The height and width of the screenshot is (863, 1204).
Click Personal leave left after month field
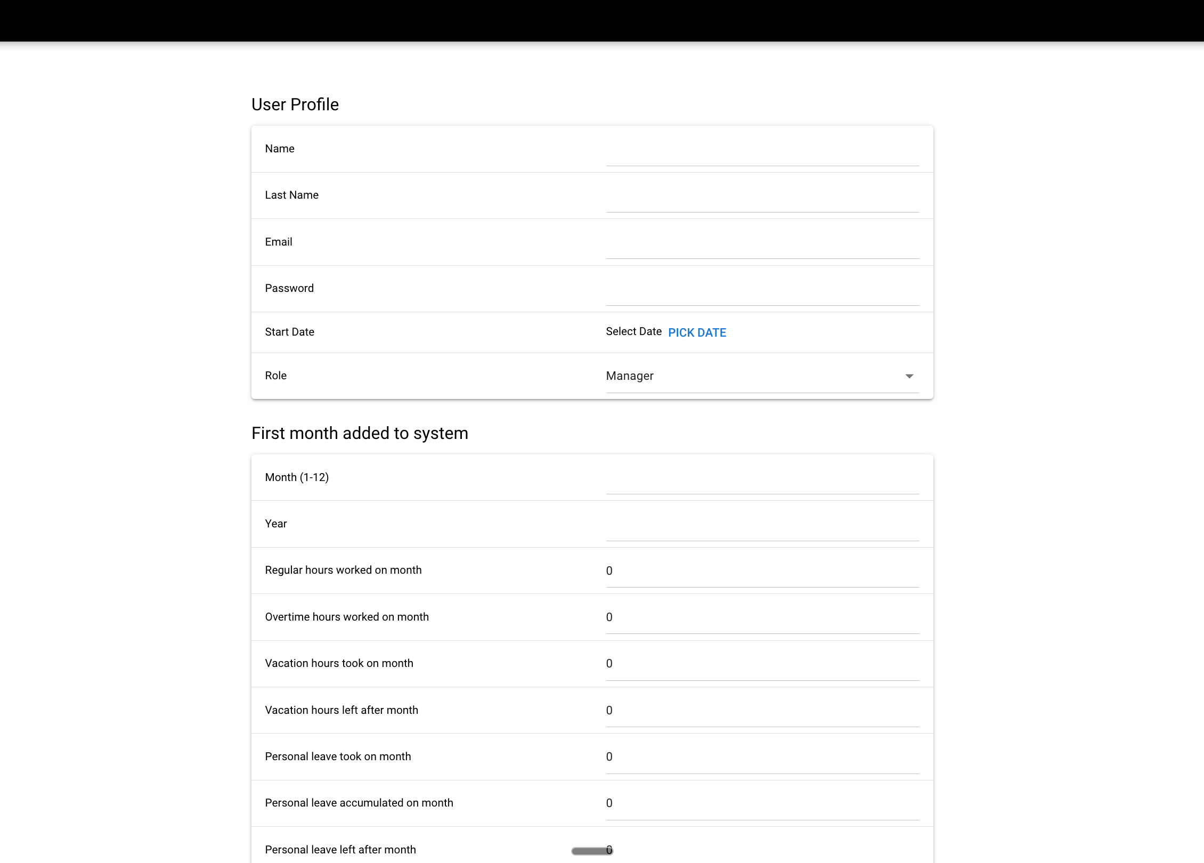762,850
